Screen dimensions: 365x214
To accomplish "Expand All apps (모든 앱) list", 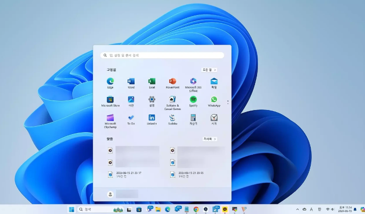I will coord(209,70).
